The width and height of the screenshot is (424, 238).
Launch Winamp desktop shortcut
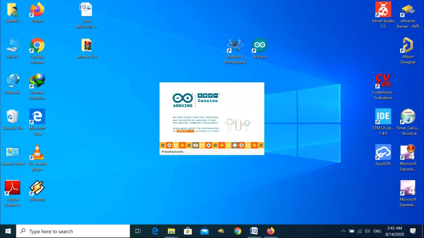point(37,192)
